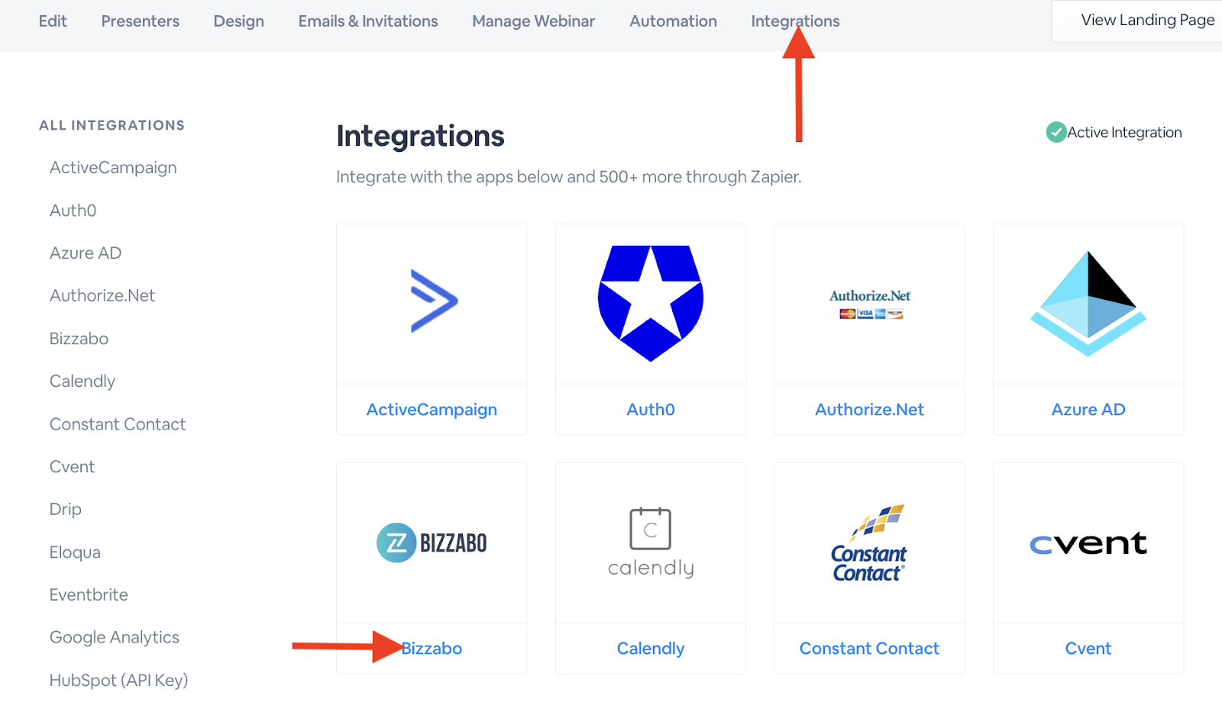
Task: Select Constant Contact in the sidebar list
Action: click(x=118, y=424)
